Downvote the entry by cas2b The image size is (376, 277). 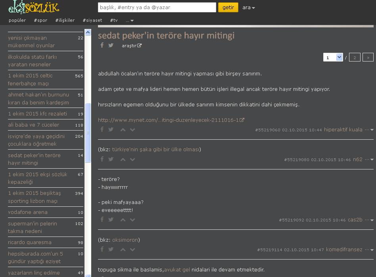pyautogui.click(x=132, y=219)
